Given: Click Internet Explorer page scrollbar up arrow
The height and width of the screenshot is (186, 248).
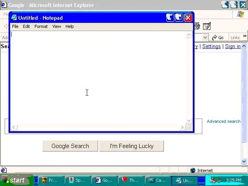Looking at the screenshot, I should point(244,46).
